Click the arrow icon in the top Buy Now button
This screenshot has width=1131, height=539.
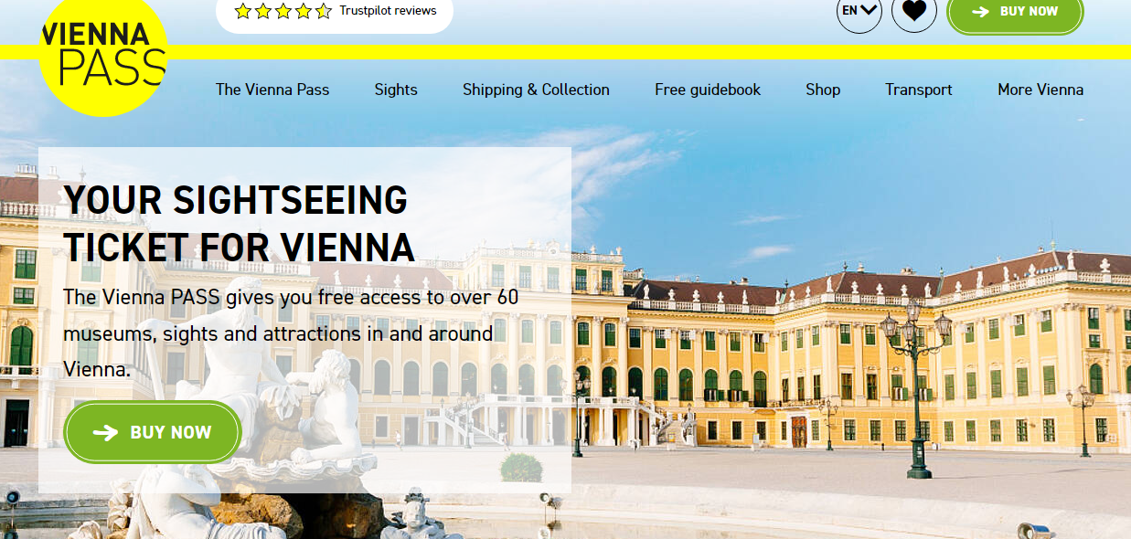click(x=980, y=11)
